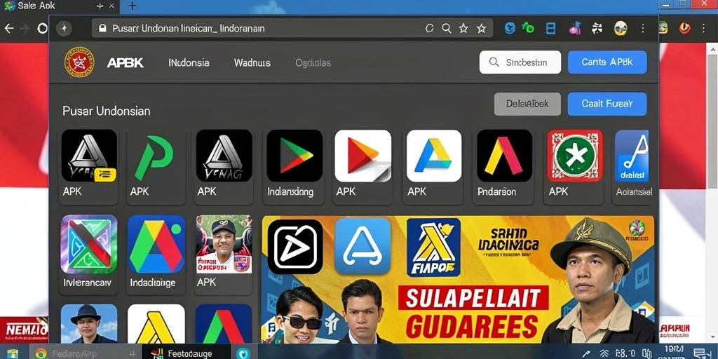This screenshot has width=718, height=359.
Task: Focus the Sinbesiam search field
Action: point(520,62)
